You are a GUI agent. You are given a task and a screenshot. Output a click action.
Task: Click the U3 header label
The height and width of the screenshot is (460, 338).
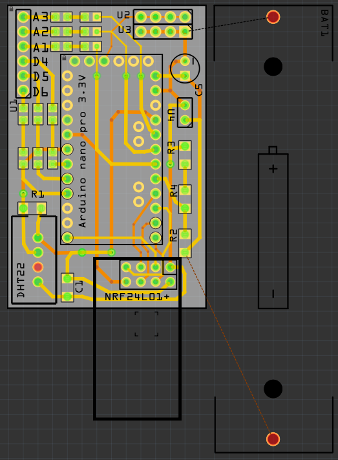(124, 30)
